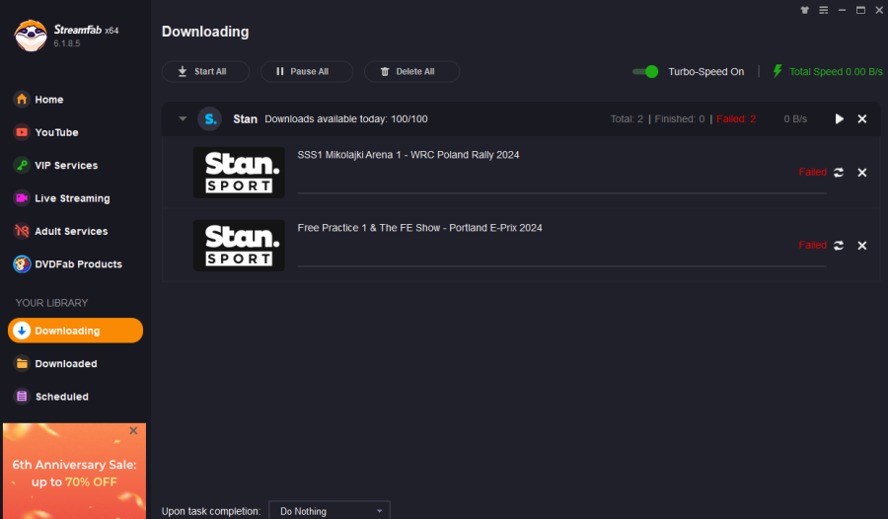Image resolution: width=888 pixels, height=519 pixels.
Task: Click the StreamFab sloth logo
Action: click(x=31, y=36)
